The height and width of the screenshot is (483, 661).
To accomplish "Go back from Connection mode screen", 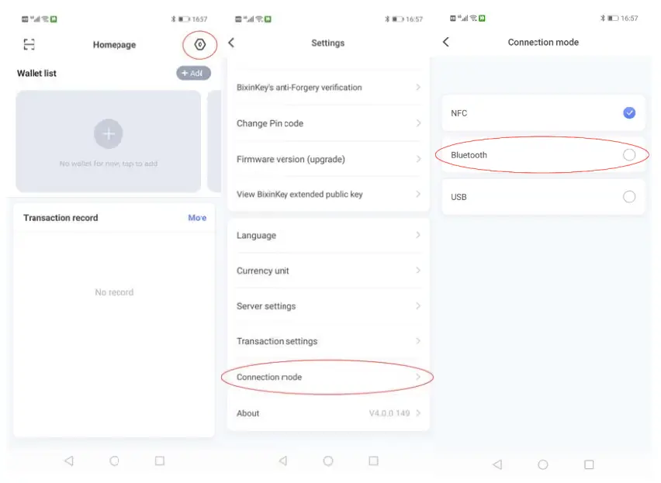I will (446, 42).
